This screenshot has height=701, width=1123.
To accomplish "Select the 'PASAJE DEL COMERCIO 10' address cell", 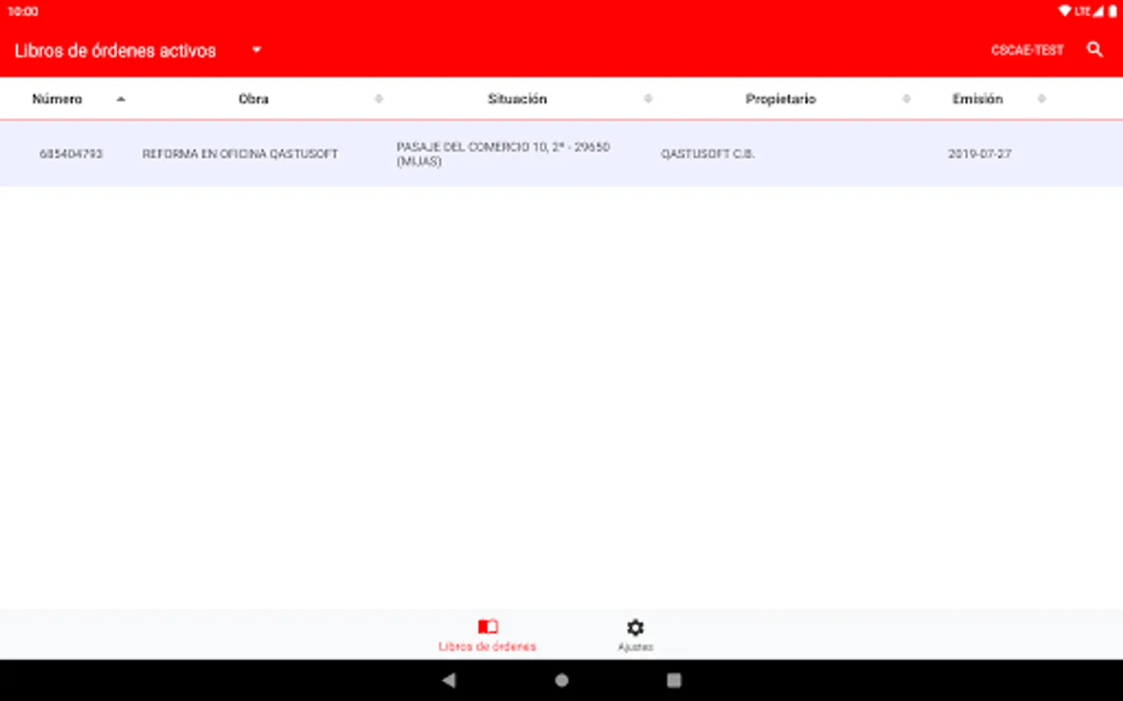I will point(503,153).
